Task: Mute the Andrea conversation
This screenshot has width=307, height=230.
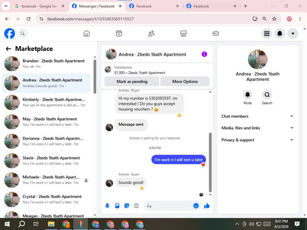Action: click(x=247, y=94)
